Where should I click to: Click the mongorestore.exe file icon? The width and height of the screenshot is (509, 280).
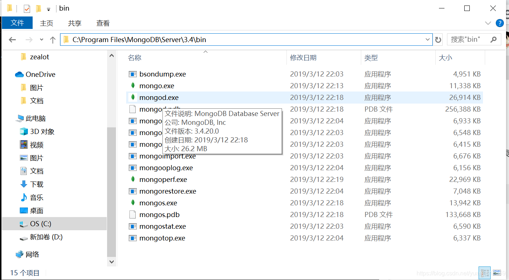pos(133,191)
